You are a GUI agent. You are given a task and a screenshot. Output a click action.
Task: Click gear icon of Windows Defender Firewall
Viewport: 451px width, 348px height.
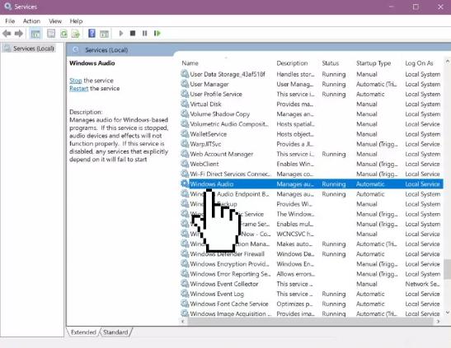tap(185, 254)
